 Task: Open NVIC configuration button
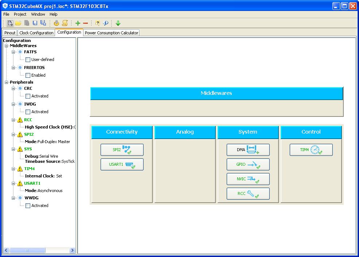248,179
